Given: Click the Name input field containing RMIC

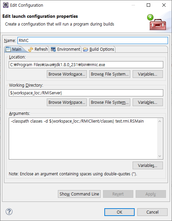Looking at the screenshot, I should click(93, 41).
